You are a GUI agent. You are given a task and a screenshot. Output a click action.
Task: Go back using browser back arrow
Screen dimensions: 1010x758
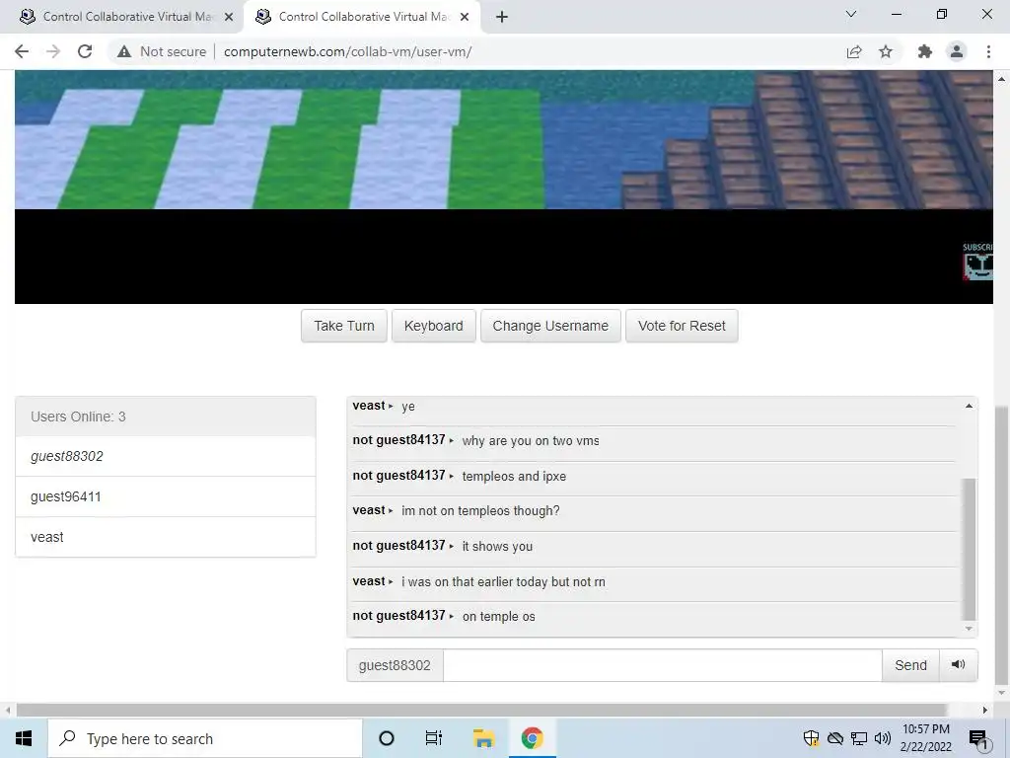tap(22, 51)
